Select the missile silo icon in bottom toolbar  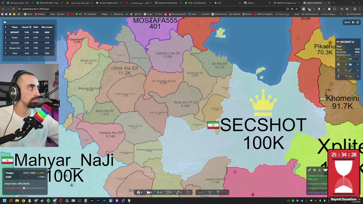click(178, 192)
